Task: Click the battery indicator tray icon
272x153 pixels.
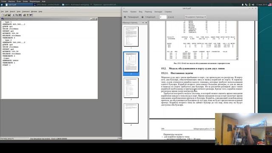Action: tap(249, 5)
